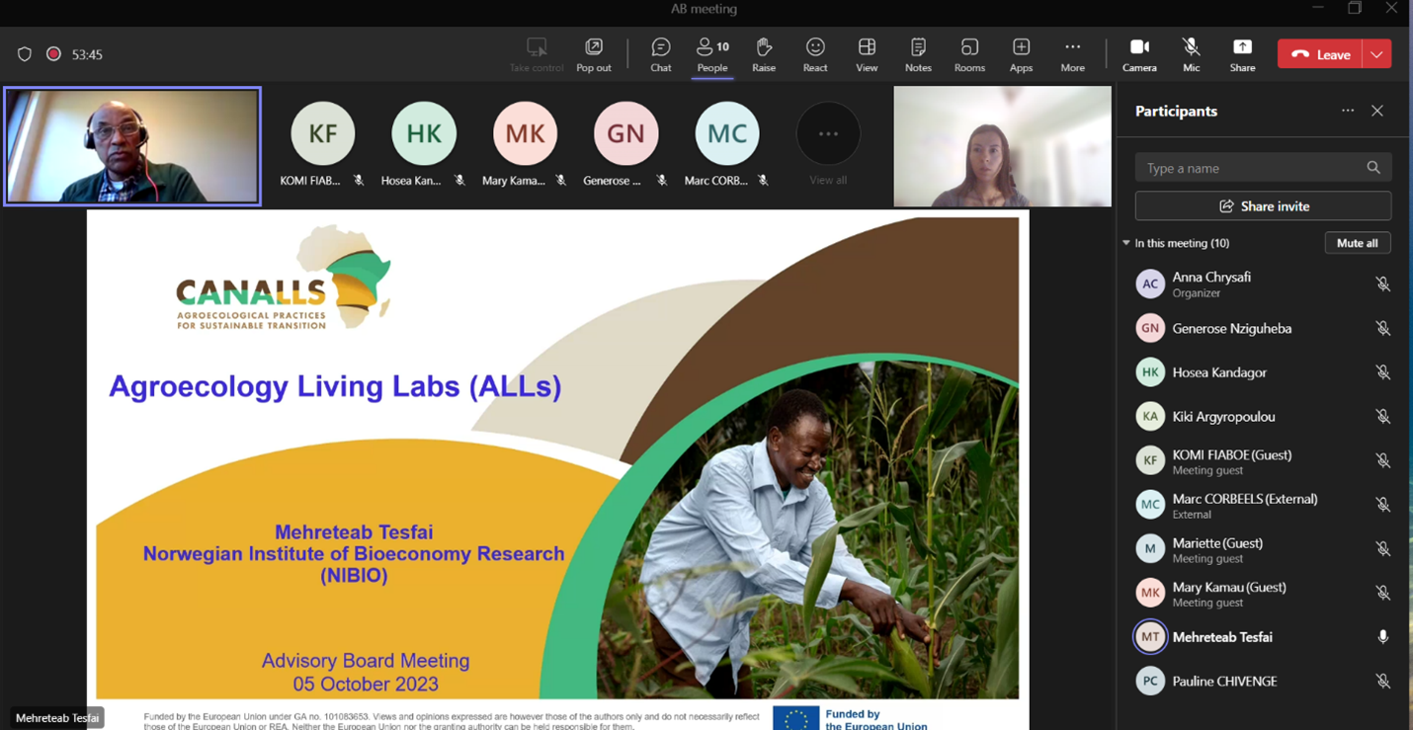Select Anna Chrysafi in participants list
The height and width of the screenshot is (730, 1413).
1263,284
